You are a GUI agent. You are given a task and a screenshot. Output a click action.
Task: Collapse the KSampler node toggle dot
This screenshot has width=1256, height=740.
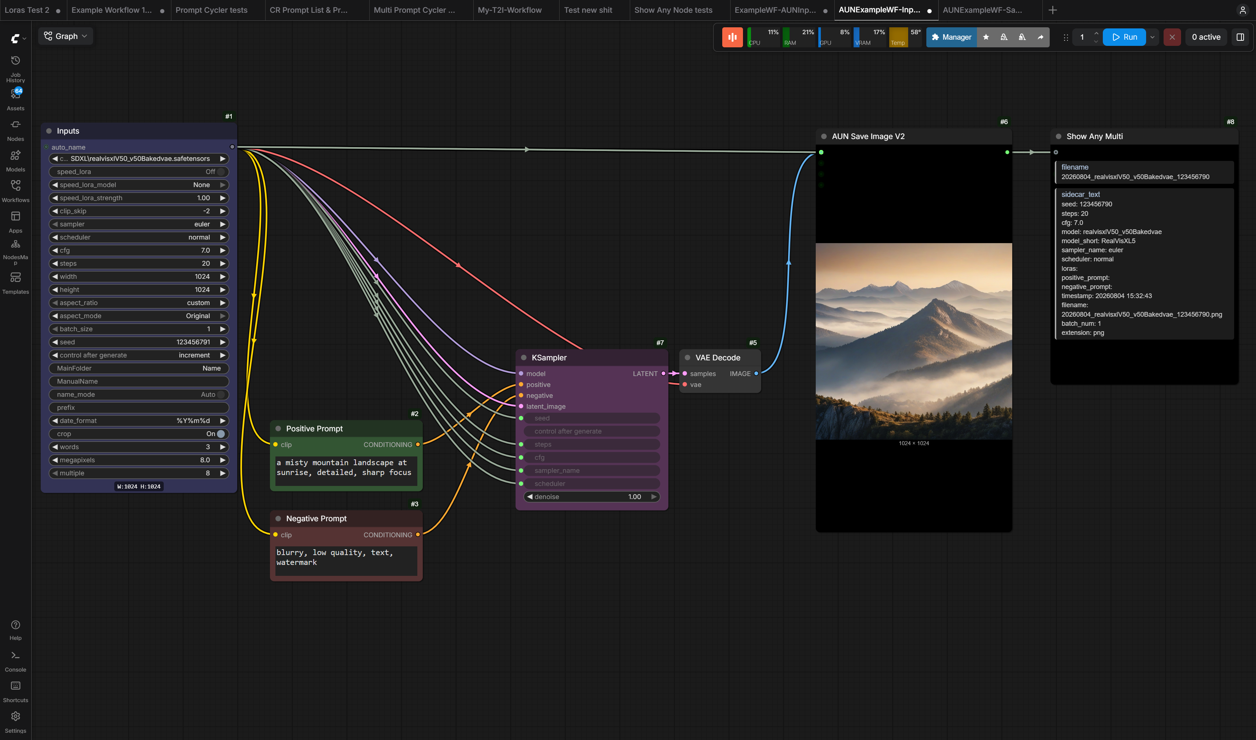pyautogui.click(x=523, y=357)
